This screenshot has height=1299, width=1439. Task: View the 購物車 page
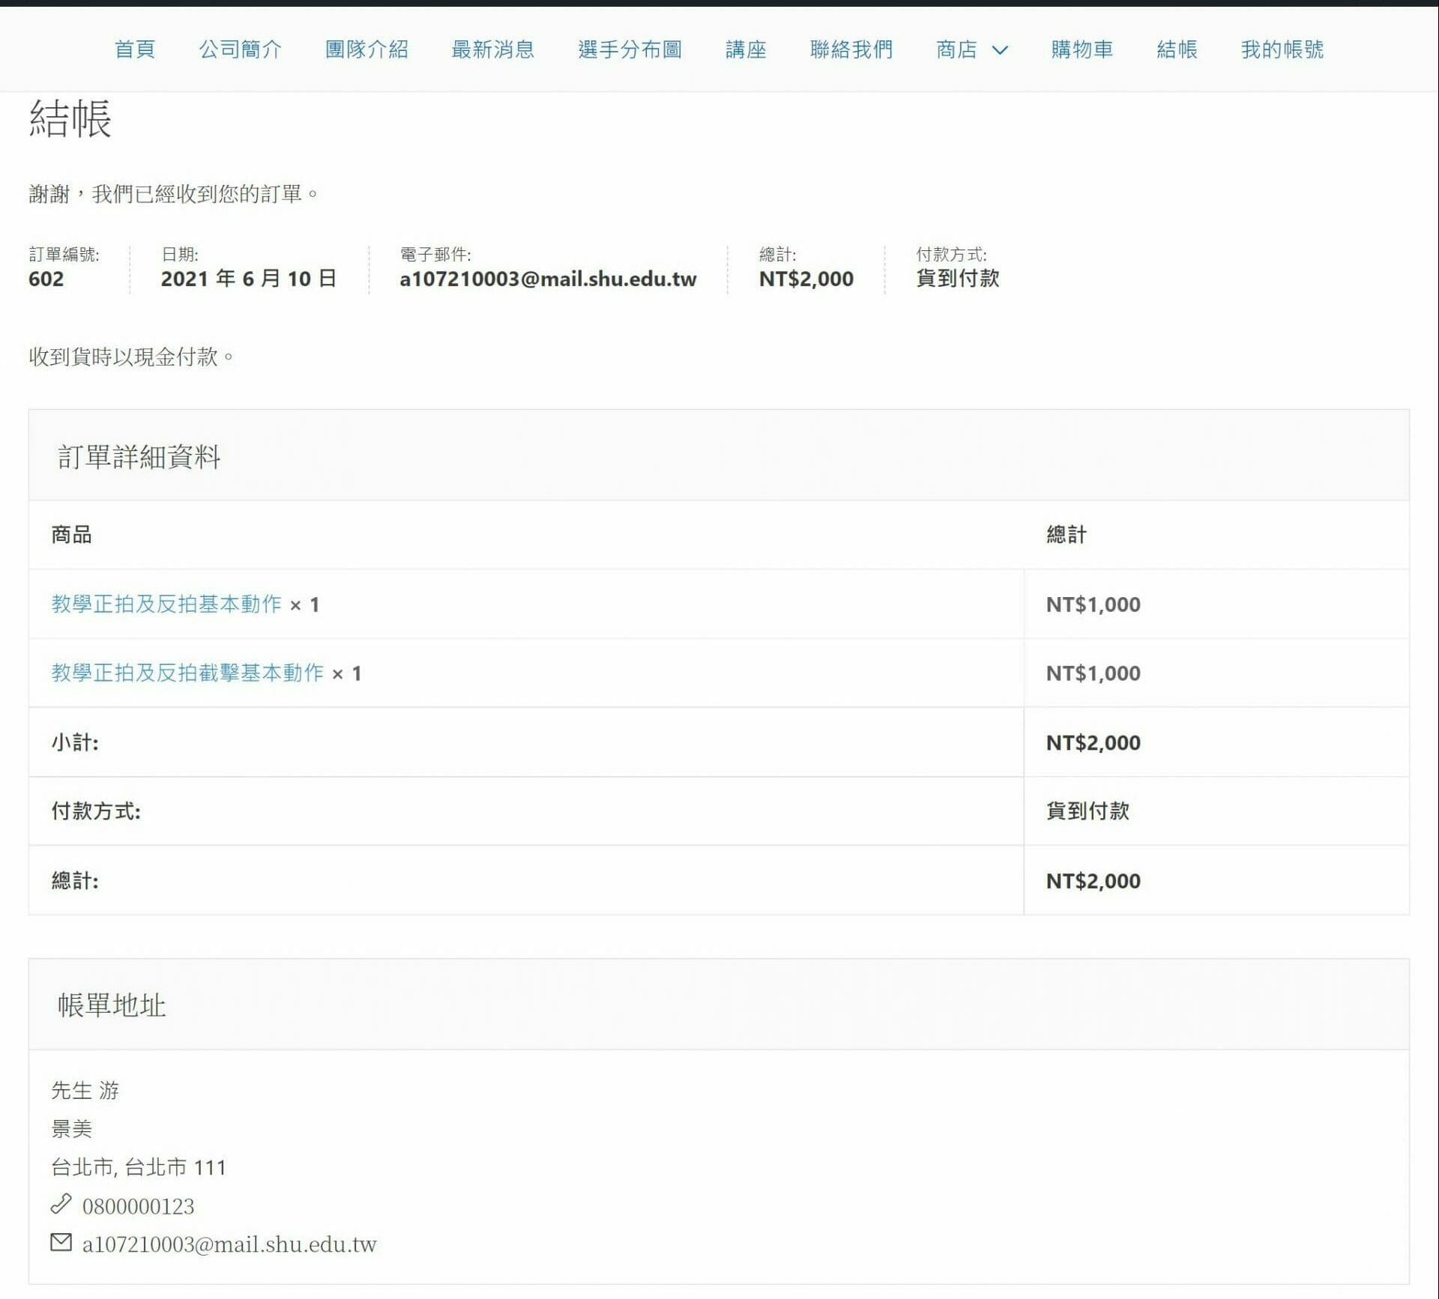coord(1081,49)
